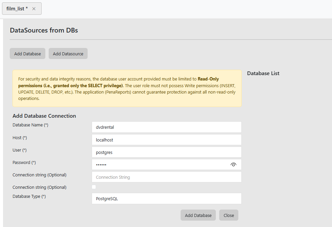Click the Add Database Connection section heading
The image size is (332, 227).
click(x=44, y=116)
